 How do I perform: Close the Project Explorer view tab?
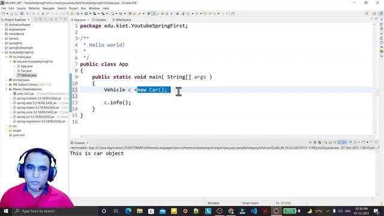click(29, 20)
